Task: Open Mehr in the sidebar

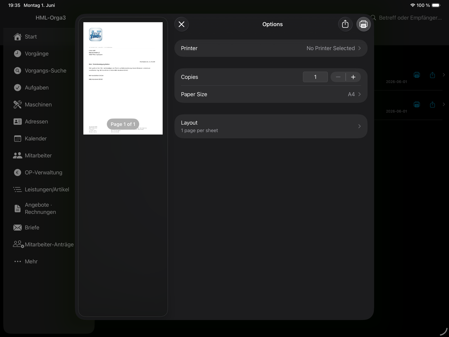Action: pos(31,262)
